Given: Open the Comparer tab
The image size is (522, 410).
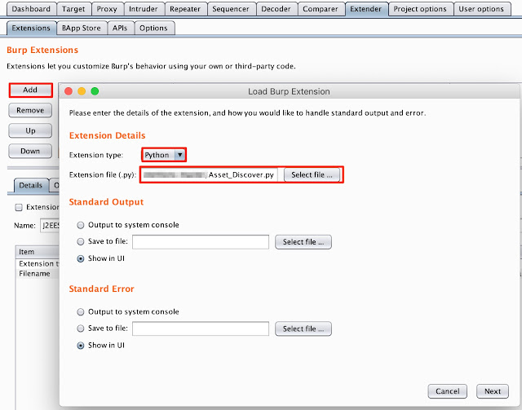Looking at the screenshot, I should click(321, 9).
